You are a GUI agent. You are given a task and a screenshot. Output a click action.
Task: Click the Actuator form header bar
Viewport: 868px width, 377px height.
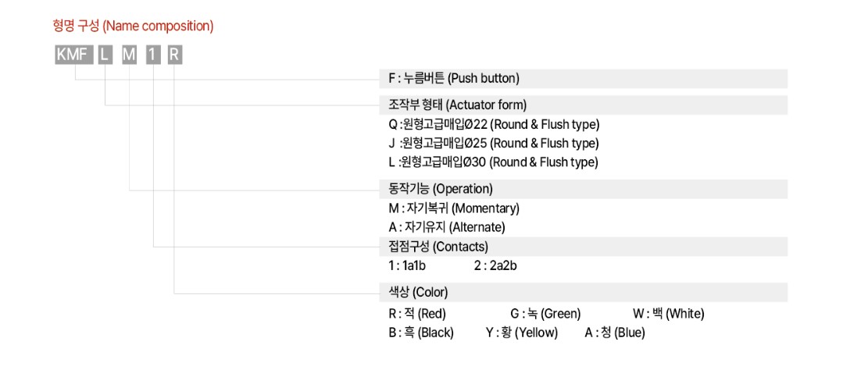584,105
